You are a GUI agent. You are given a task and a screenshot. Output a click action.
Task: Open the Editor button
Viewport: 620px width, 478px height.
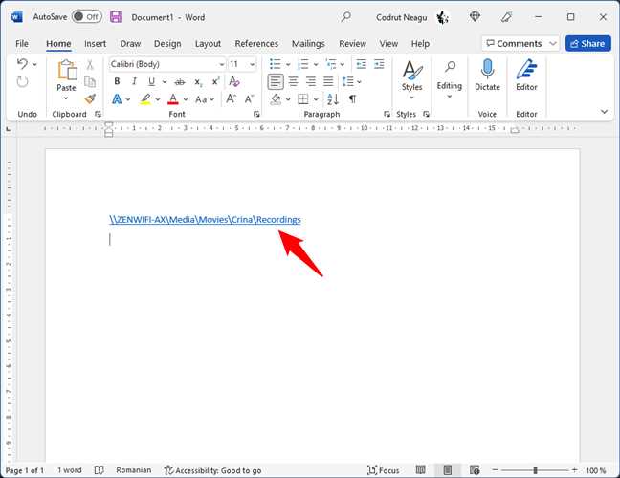point(526,76)
